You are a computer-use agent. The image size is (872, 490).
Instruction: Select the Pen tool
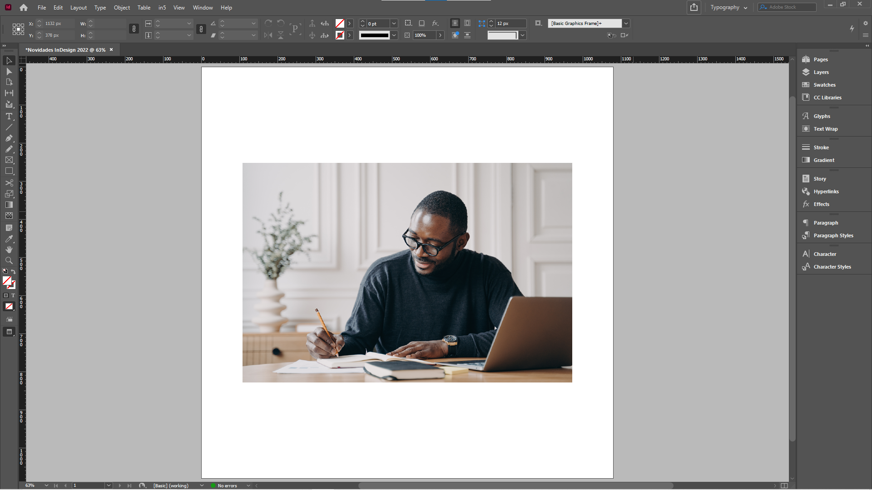click(9, 138)
